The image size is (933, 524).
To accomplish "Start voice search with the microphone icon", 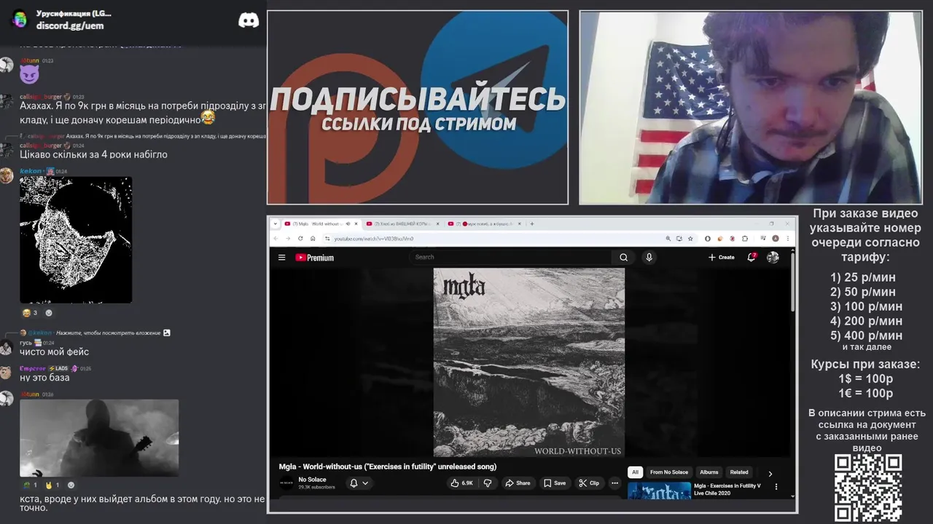I will [649, 257].
